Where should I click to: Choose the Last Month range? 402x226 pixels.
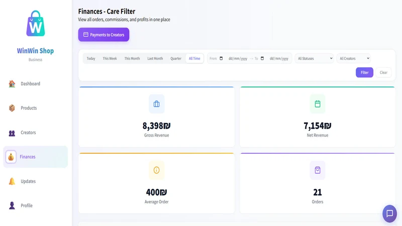point(155,58)
